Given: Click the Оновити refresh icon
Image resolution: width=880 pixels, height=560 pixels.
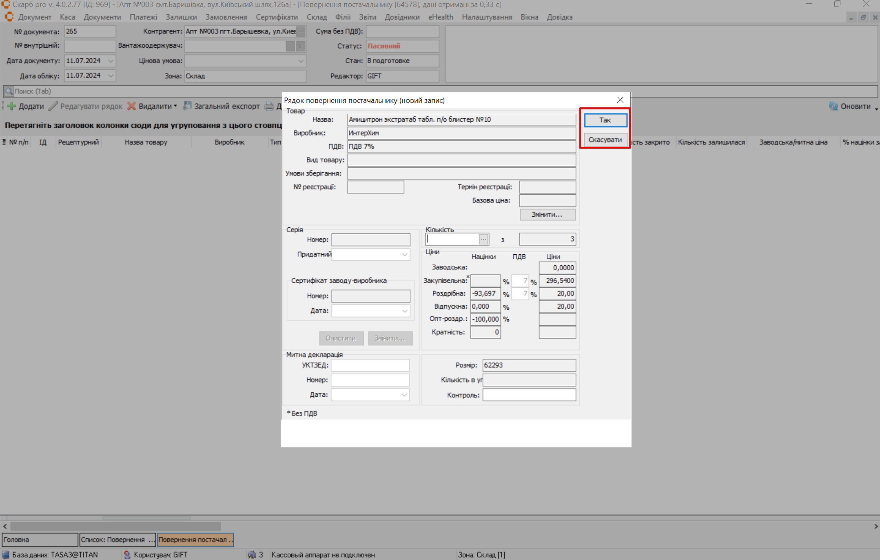Looking at the screenshot, I should pyautogui.click(x=833, y=106).
